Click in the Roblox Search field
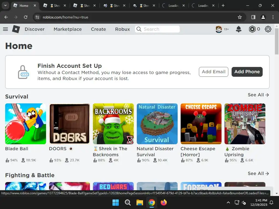 click(x=157, y=29)
